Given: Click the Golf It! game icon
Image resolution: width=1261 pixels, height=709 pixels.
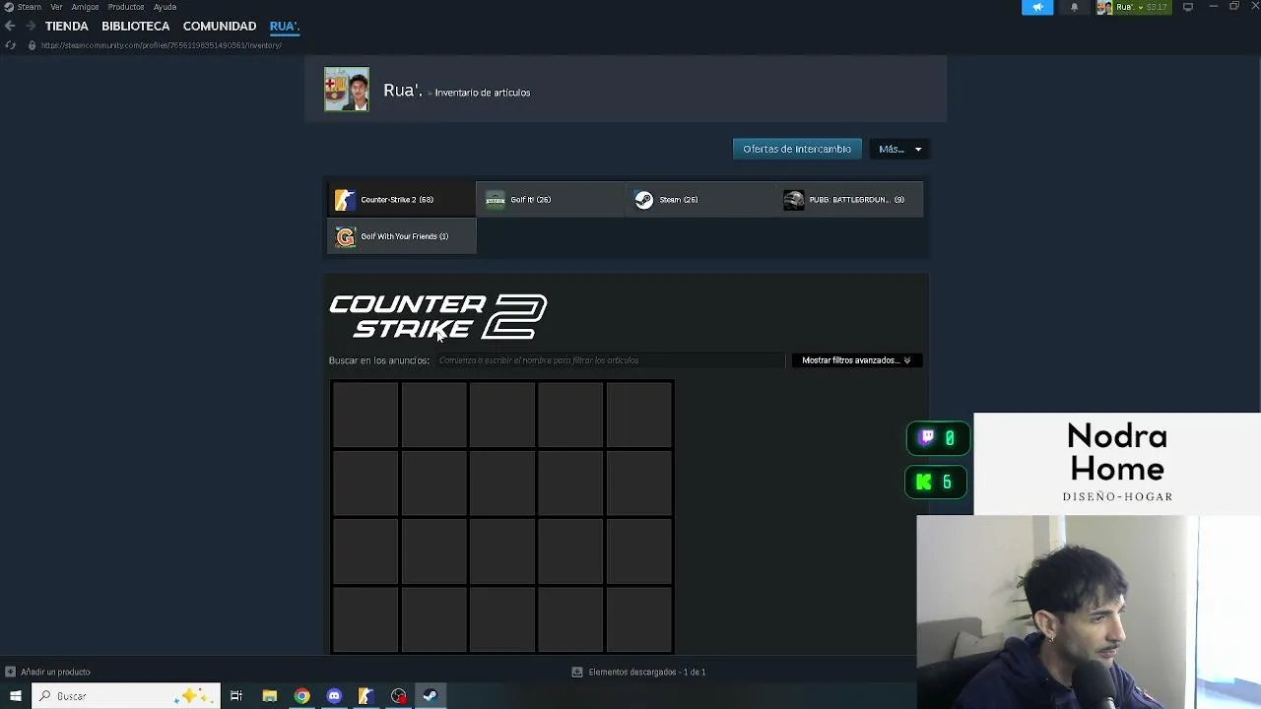Looking at the screenshot, I should 495,200.
